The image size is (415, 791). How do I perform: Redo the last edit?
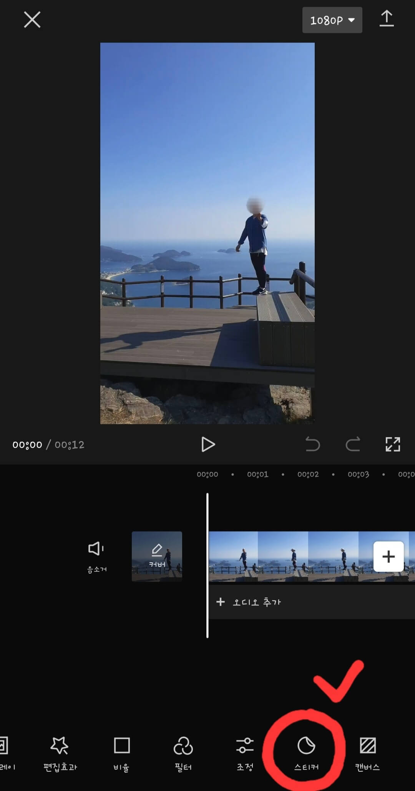tap(353, 445)
